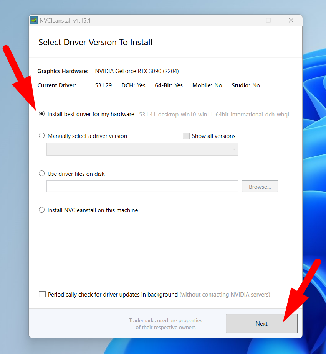Image resolution: width=326 pixels, height=354 pixels.
Task: Click the Mobile: No label
Action: (207, 85)
